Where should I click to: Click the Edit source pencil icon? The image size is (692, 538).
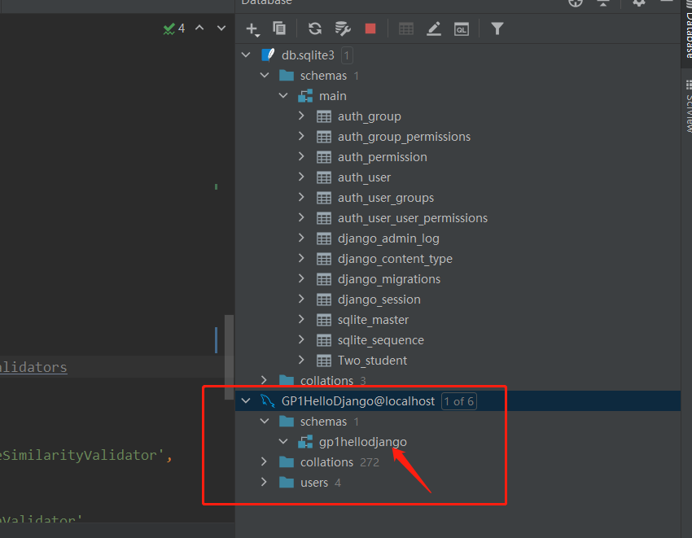434,28
